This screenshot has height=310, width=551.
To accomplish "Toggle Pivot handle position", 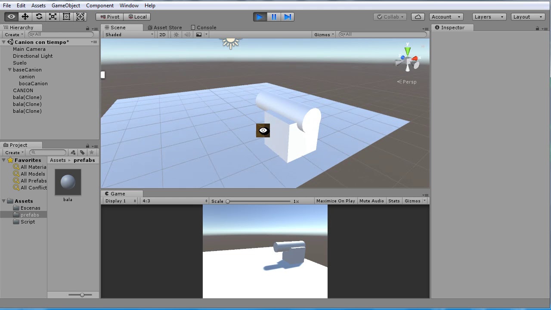I will [109, 17].
